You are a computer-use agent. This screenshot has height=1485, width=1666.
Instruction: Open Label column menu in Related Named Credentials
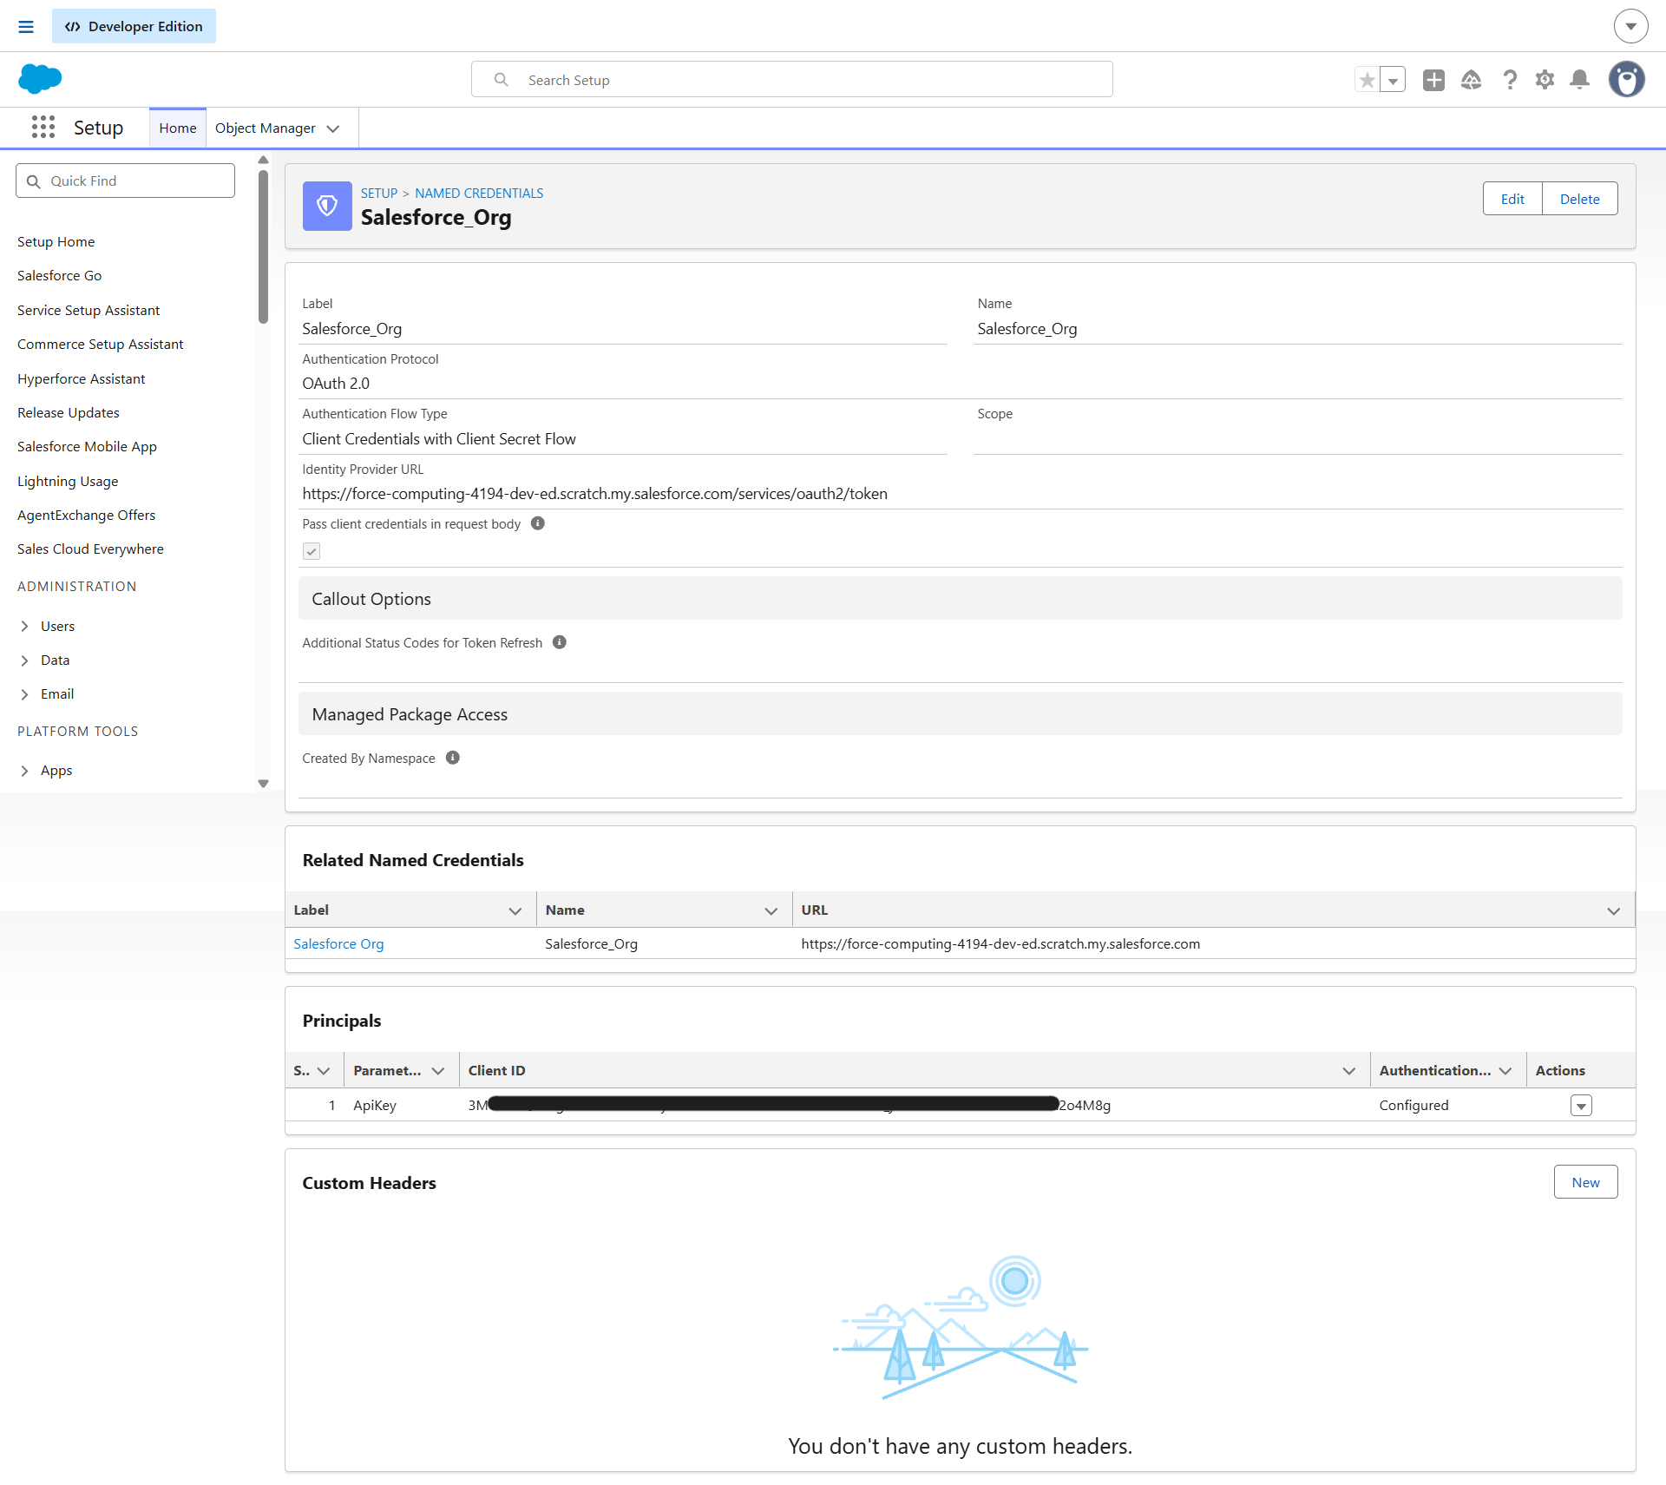(x=515, y=910)
